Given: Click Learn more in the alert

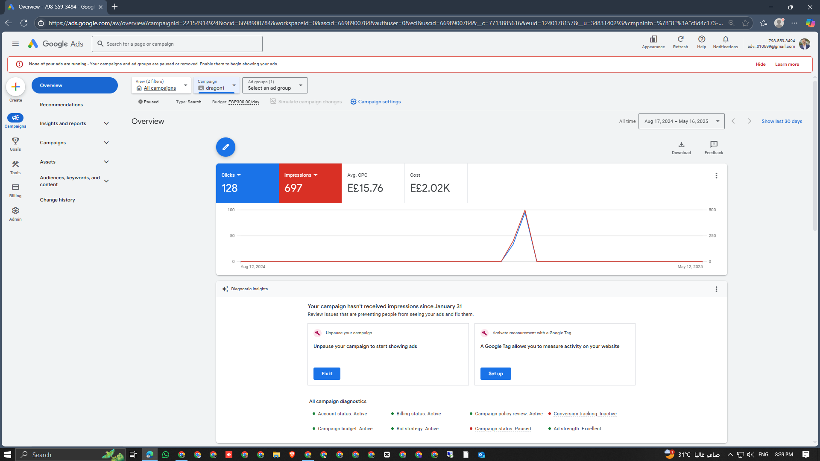Looking at the screenshot, I should [x=787, y=64].
